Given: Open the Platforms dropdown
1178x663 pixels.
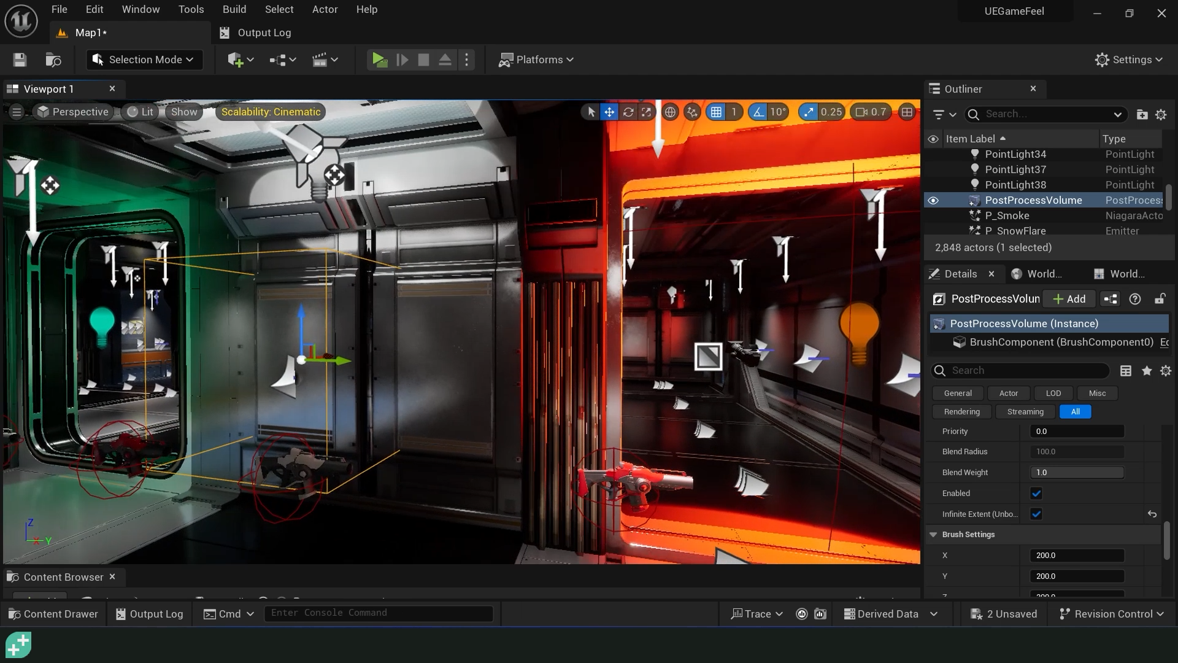Looking at the screenshot, I should tap(536, 60).
